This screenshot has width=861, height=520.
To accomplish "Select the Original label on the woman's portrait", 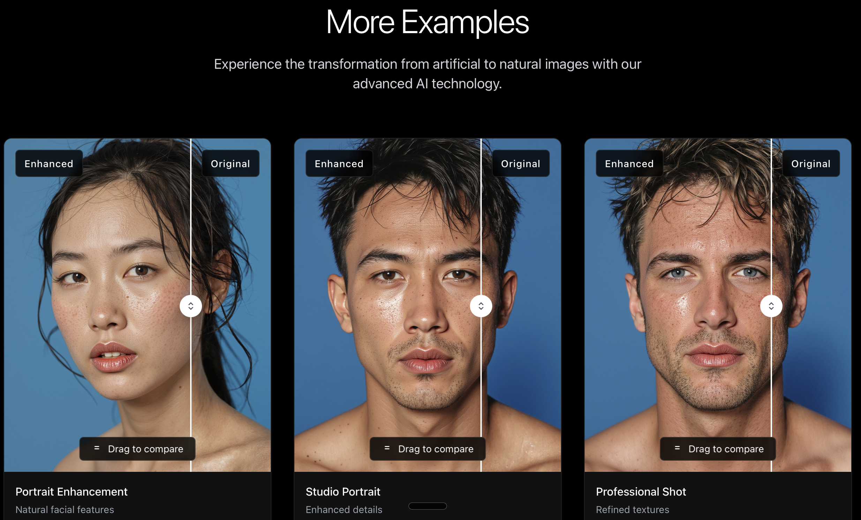I will [230, 164].
